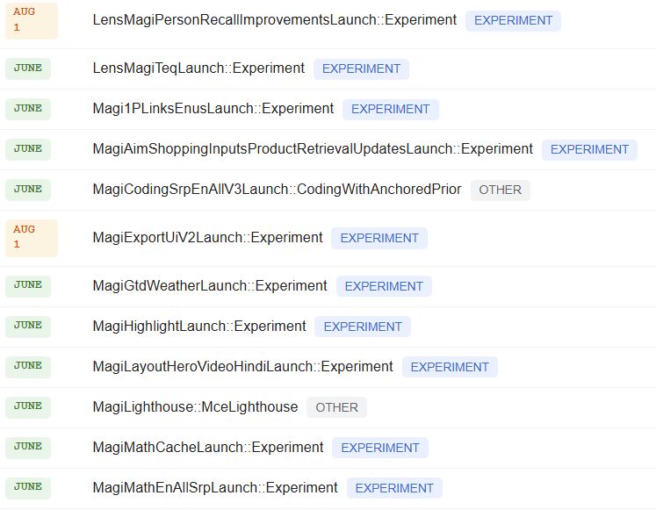Click the JUNE badge beside Magi1PLinksEnusLaunch
The height and width of the screenshot is (510, 656).
click(28, 109)
